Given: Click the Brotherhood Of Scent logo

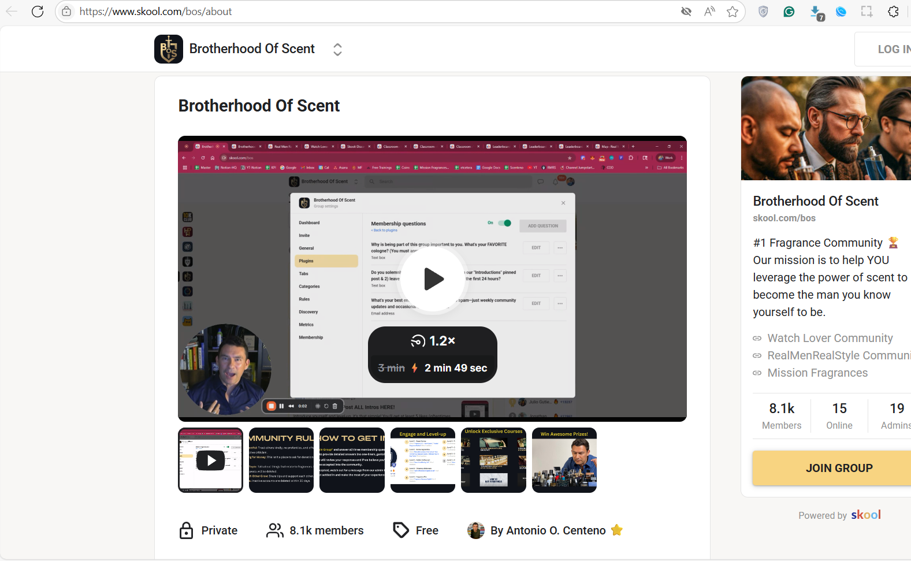Looking at the screenshot, I should tap(169, 49).
